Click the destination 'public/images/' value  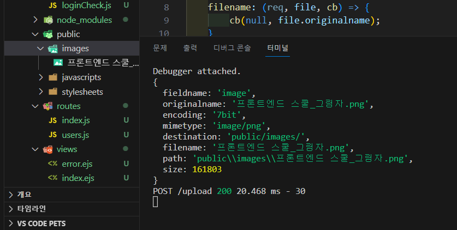tap(266, 137)
